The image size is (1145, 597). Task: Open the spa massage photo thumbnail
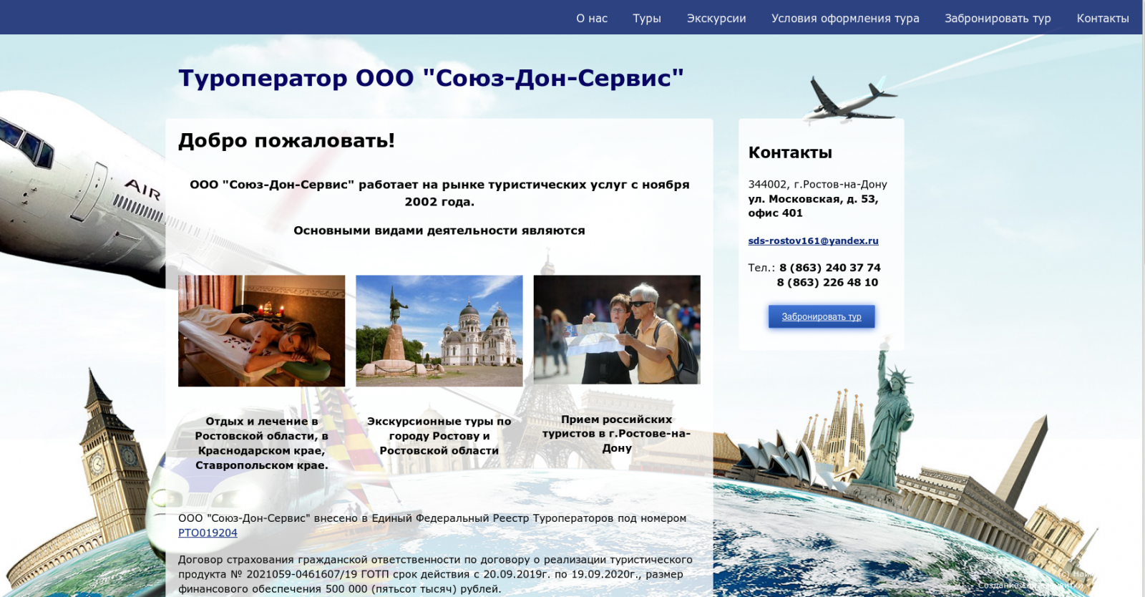(x=261, y=331)
